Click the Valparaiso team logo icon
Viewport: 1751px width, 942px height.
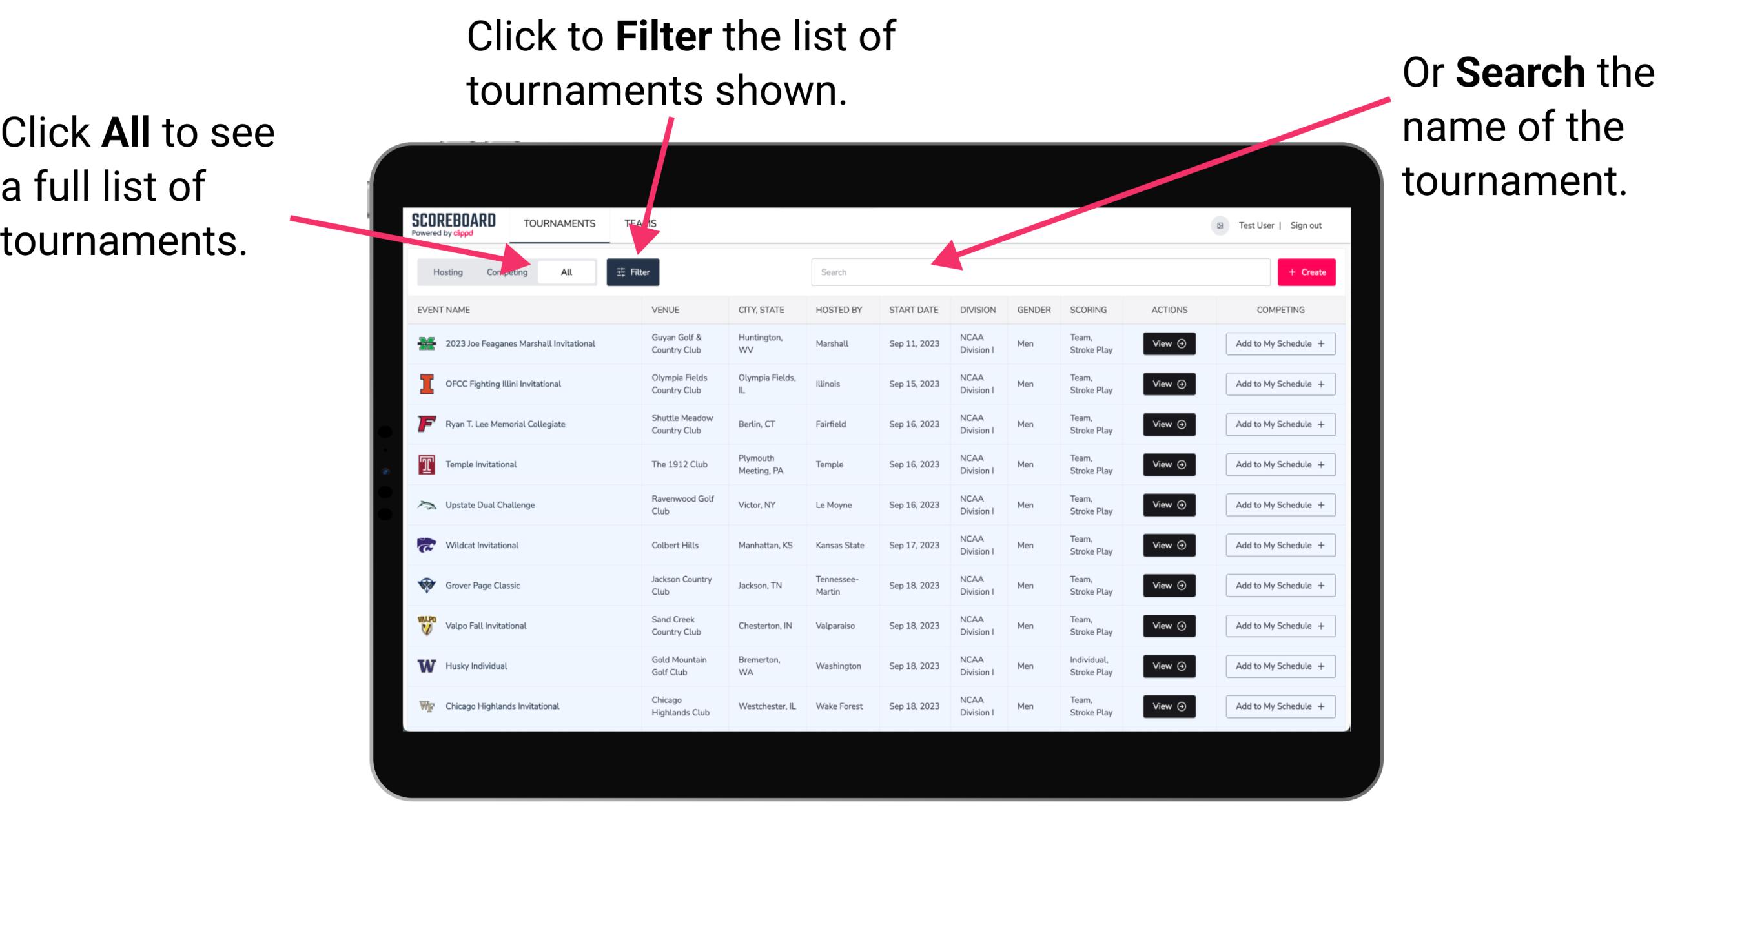(427, 625)
